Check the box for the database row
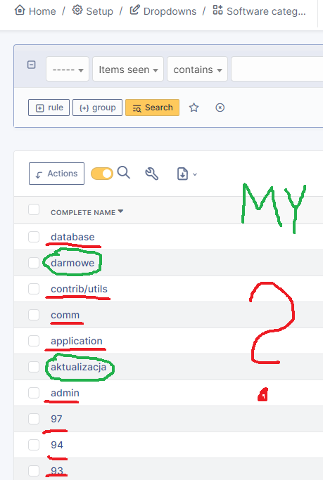The width and height of the screenshot is (323, 480). coord(34,237)
